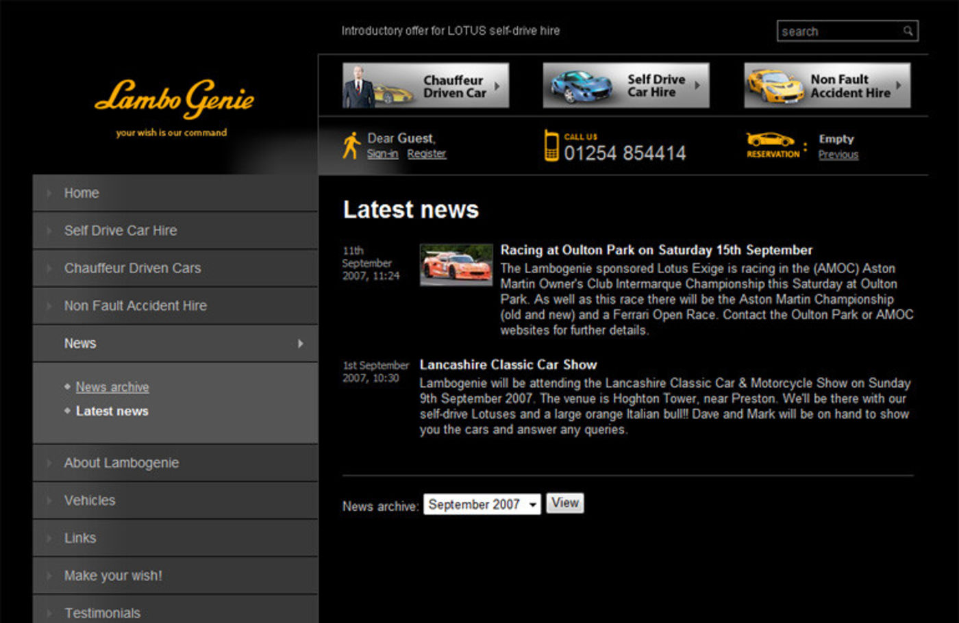The image size is (959, 623).
Task: Open About Lambogenie from the sidebar
Action: (121, 463)
